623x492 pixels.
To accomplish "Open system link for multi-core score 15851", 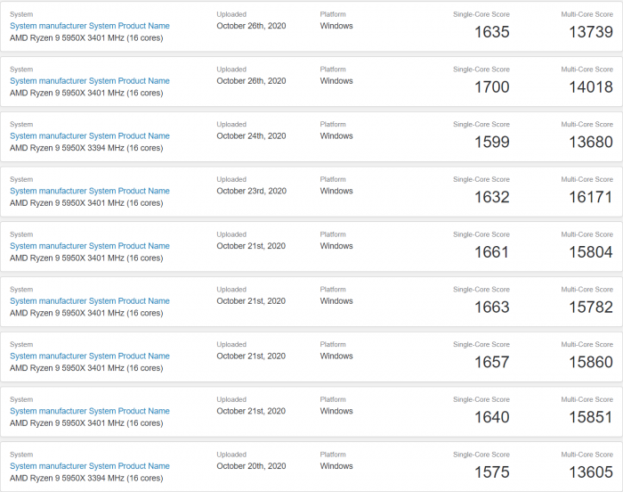I will (x=89, y=411).
